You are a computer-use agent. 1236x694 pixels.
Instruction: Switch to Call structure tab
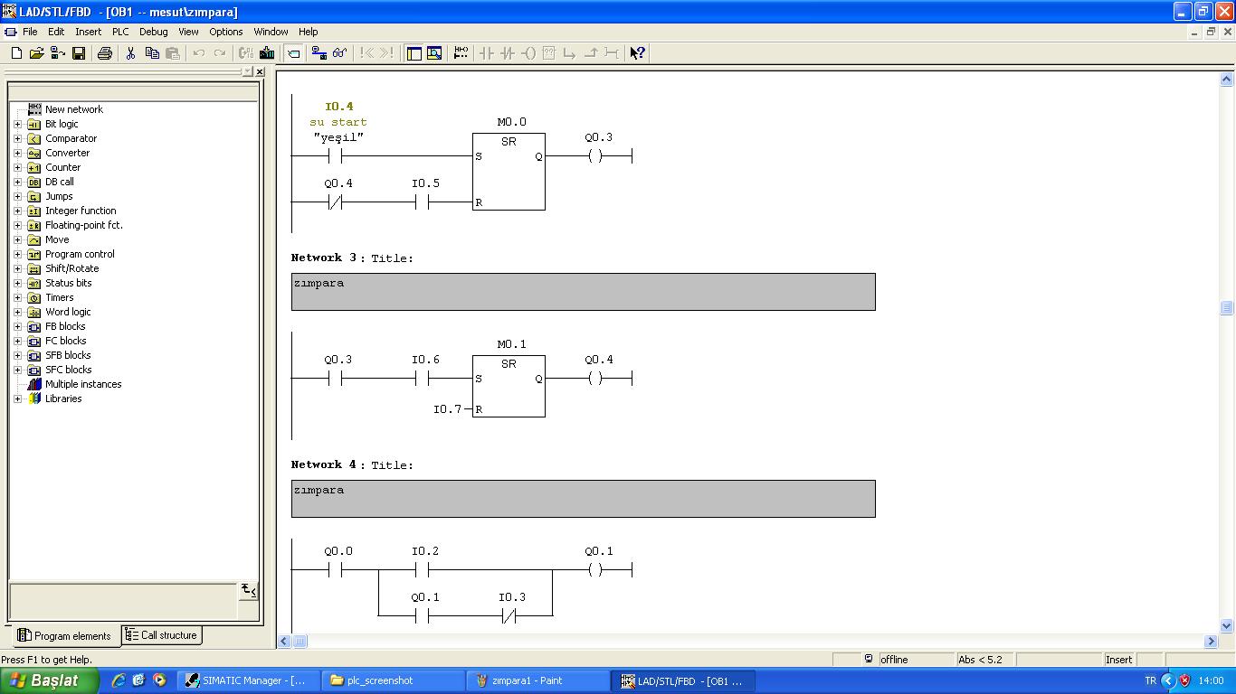point(161,635)
